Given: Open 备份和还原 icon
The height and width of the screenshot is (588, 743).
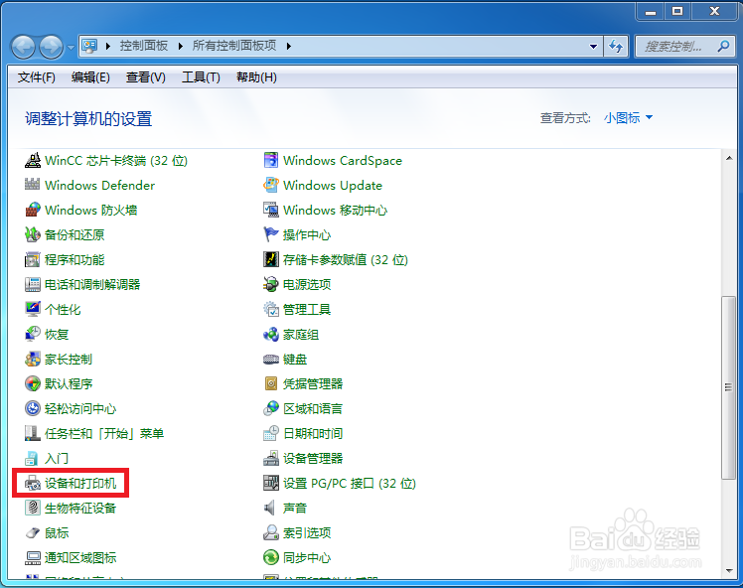Looking at the screenshot, I should (x=32, y=235).
